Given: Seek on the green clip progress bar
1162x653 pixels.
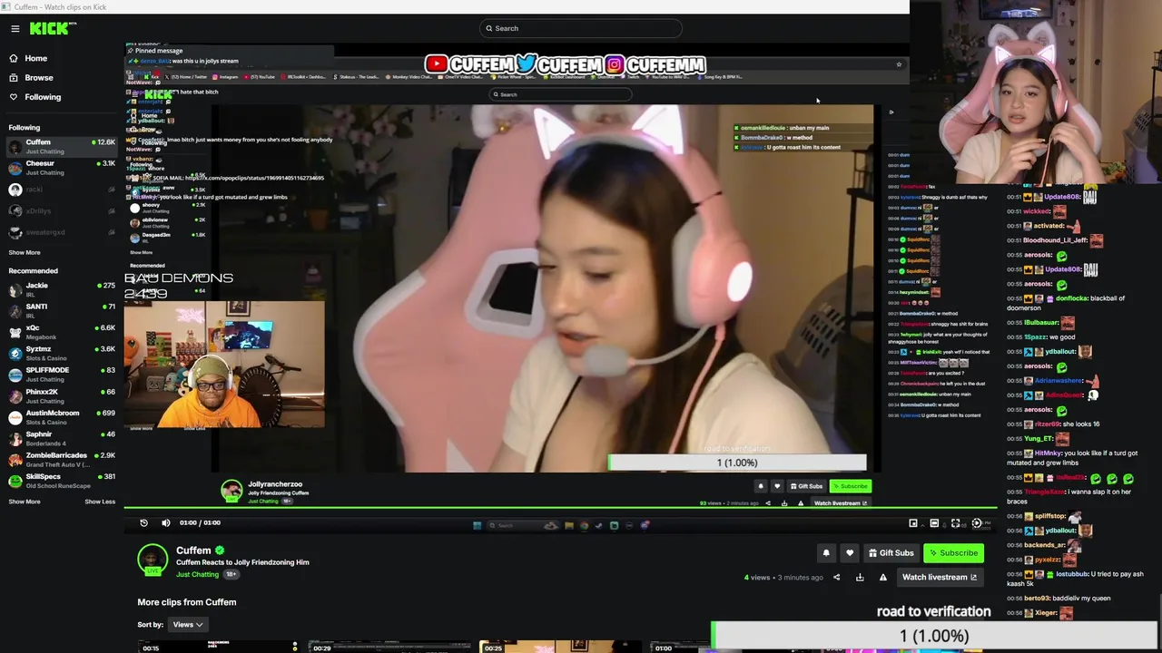Looking at the screenshot, I should pos(560,509).
